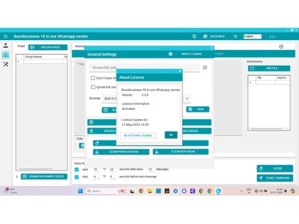The image size is (299, 224).
Task: Click ADD FILE in Attachments
Action: click(269, 68)
